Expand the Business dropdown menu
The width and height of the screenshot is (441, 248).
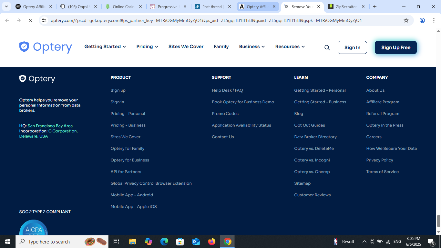click(x=252, y=46)
